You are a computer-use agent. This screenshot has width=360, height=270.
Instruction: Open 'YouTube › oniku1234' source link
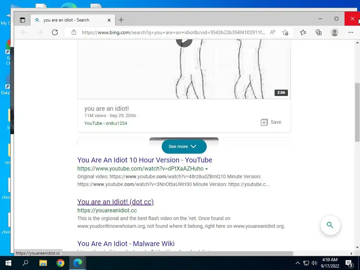coord(105,123)
